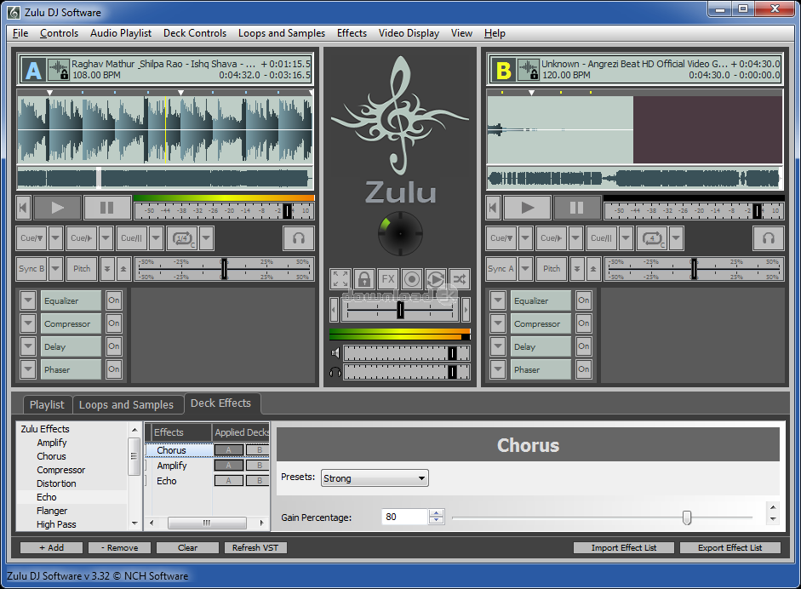Open deck B loop length dropdown arrow
This screenshot has height=589, width=801.
point(676,238)
